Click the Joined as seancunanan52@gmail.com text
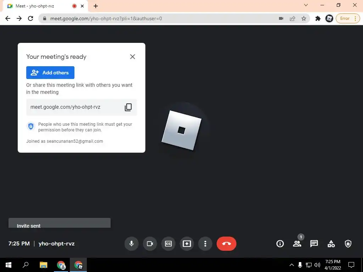363x272 pixels. coord(65,141)
